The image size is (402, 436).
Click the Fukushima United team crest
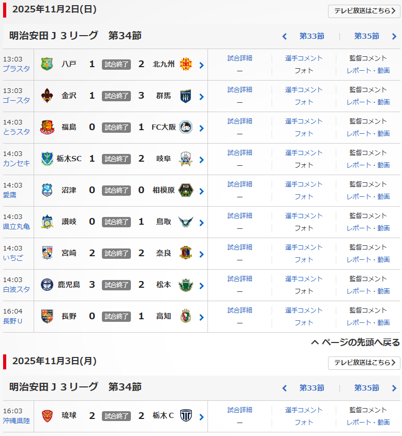point(47,128)
